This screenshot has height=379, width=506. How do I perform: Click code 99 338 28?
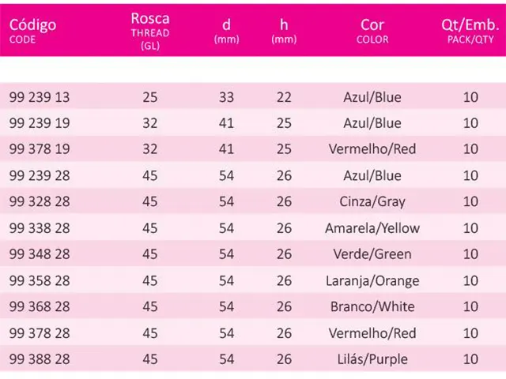tap(40, 228)
